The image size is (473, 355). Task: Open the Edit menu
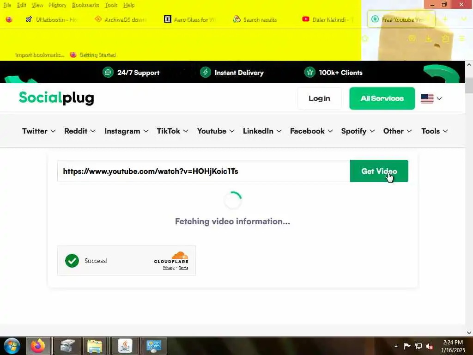[21, 5]
